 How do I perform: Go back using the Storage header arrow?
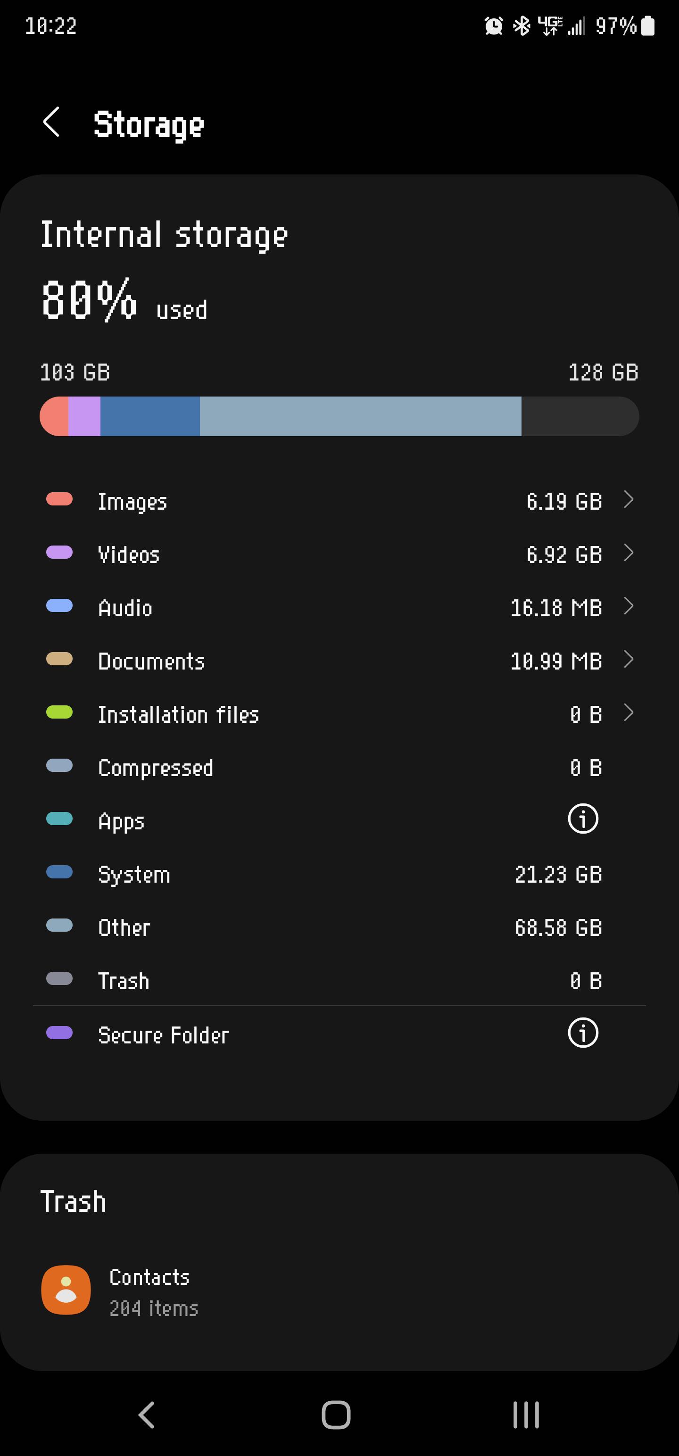point(51,122)
